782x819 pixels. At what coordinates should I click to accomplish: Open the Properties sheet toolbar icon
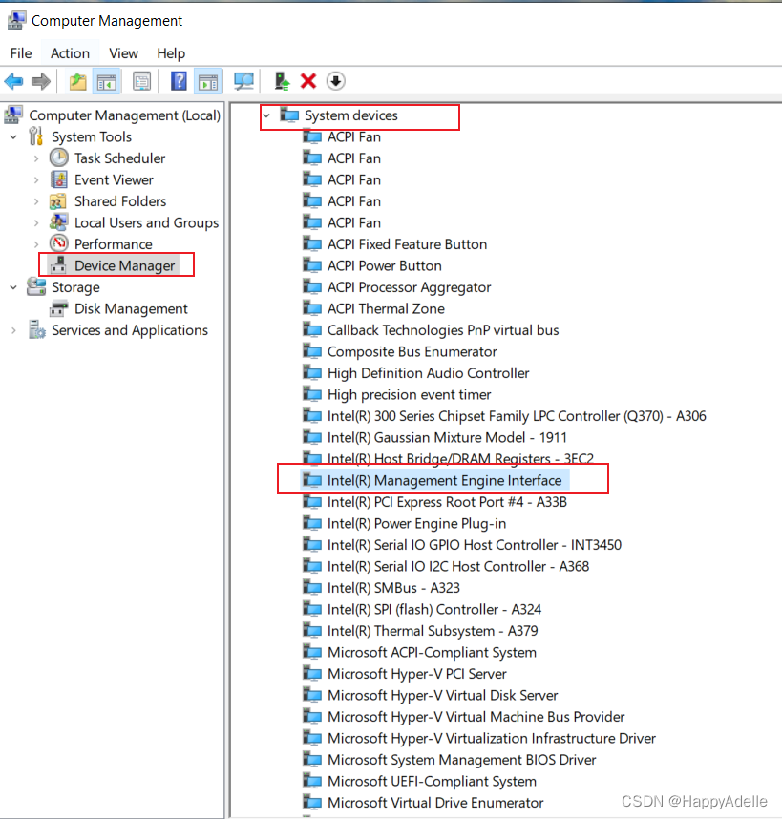tap(141, 81)
